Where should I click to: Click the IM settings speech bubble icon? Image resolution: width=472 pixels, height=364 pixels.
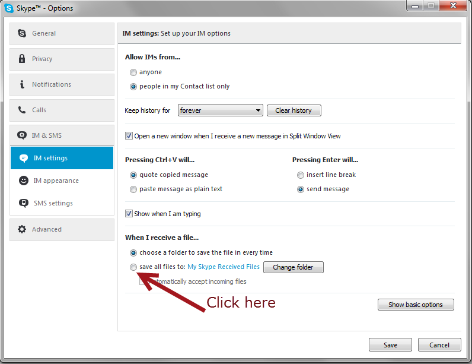pos(24,158)
